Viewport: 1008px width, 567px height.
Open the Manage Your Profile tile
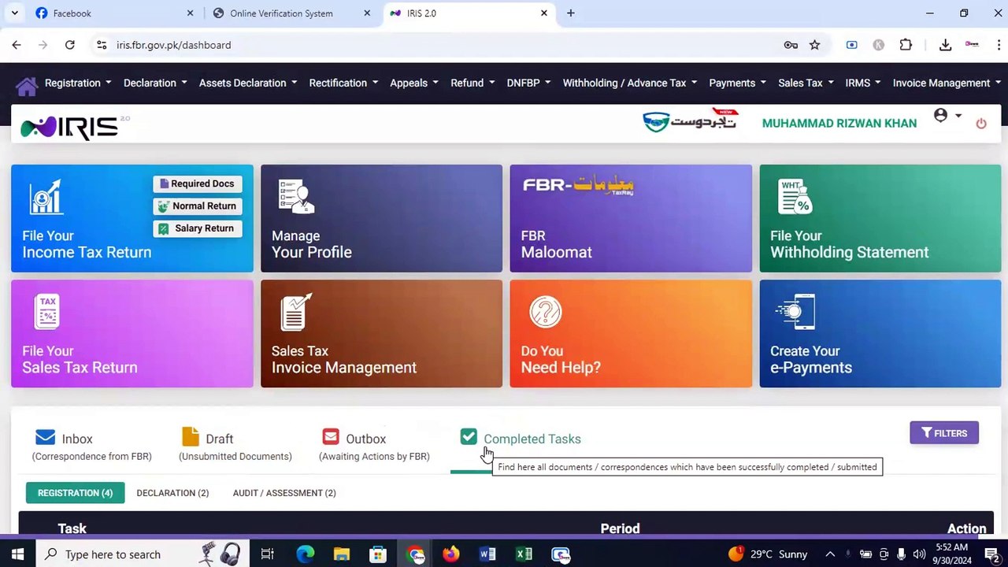click(x=381, y=218)
